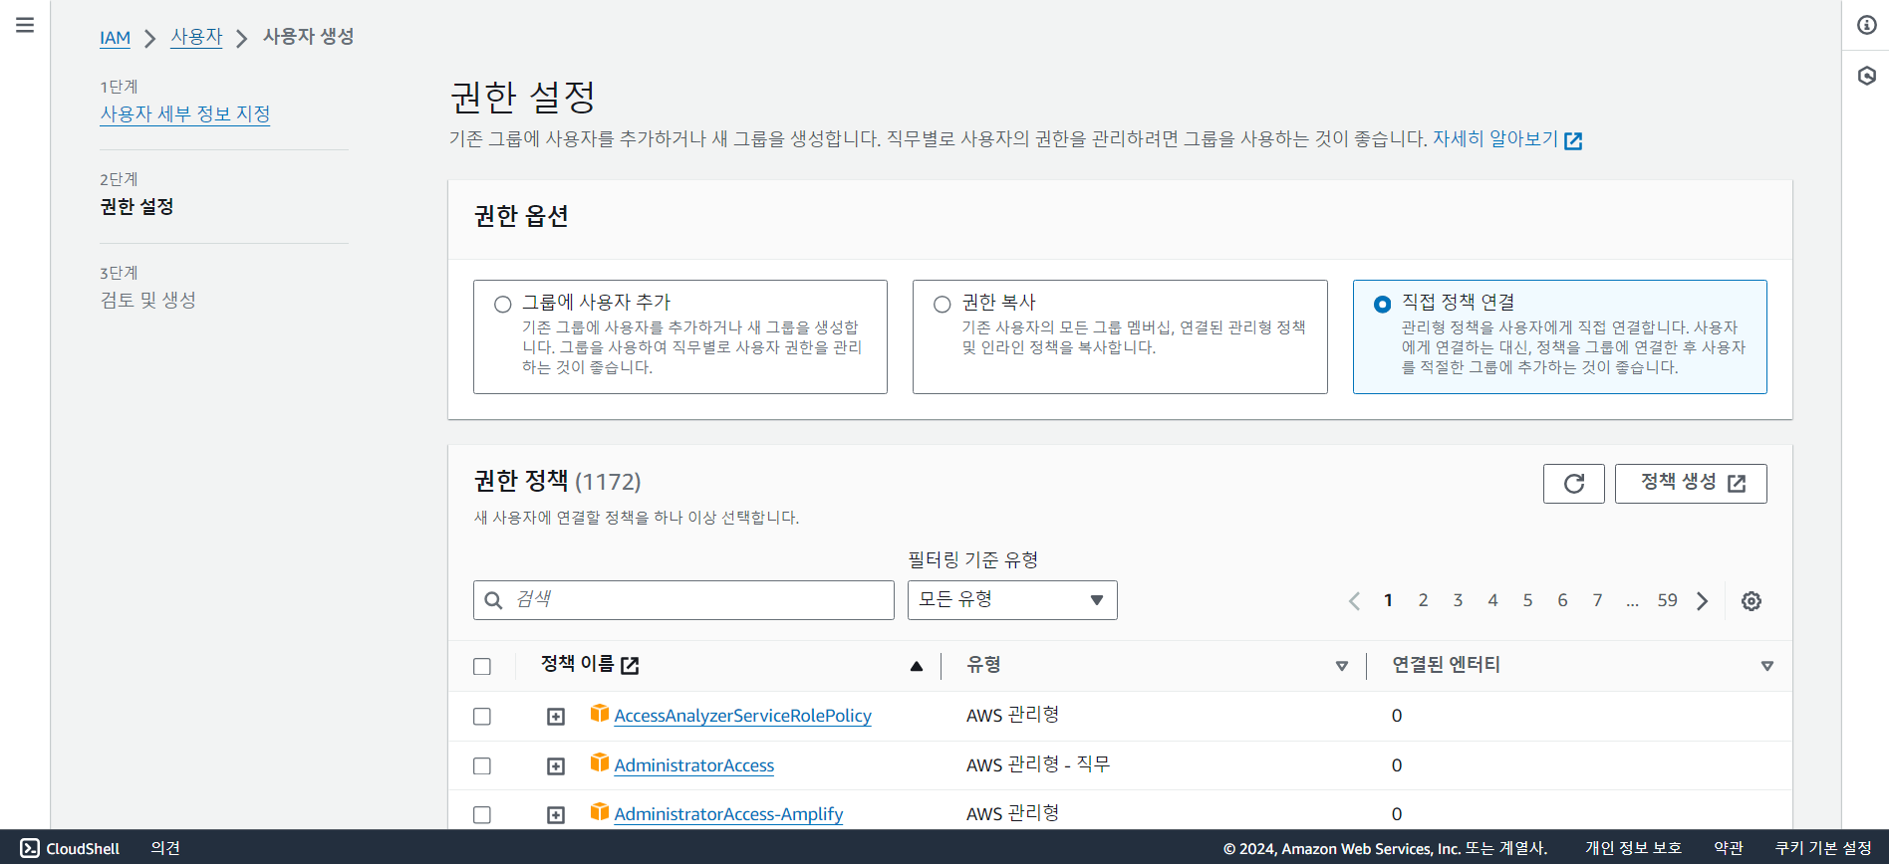This screenshot has width=1889, height=864.
Task: Click 의견 feedback in footer
Action: [x=165, y=848]
